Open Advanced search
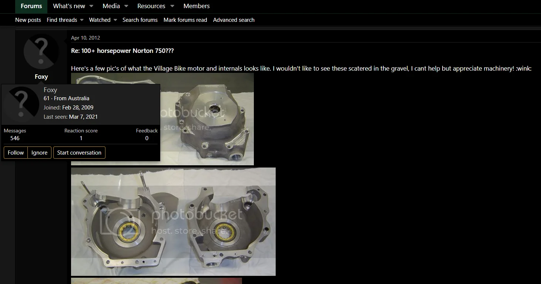 pyautogui.click(x=233, y=20)
